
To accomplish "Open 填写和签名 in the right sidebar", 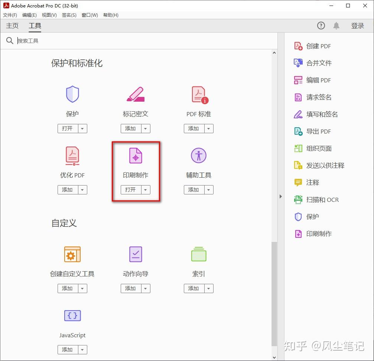I will tap(316, 114).
